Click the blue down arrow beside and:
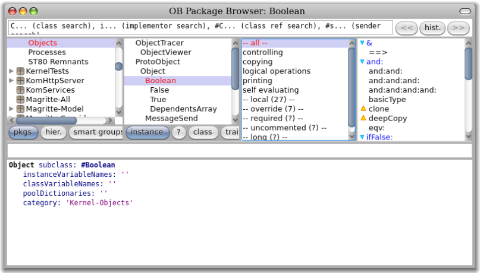This screenshot has height=273, width=480. [362, 62]
